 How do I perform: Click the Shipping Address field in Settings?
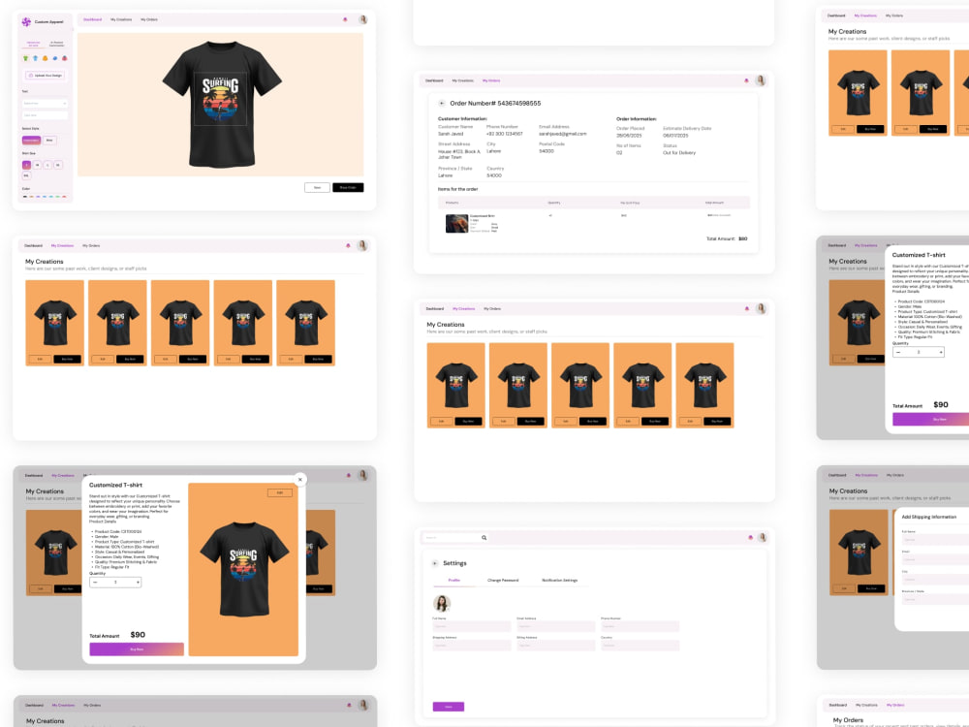(x=472, y=646)
